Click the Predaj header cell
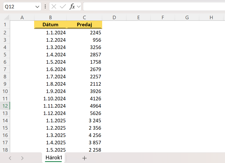Viewport: 225px width, 163px height. coord(84,25)
